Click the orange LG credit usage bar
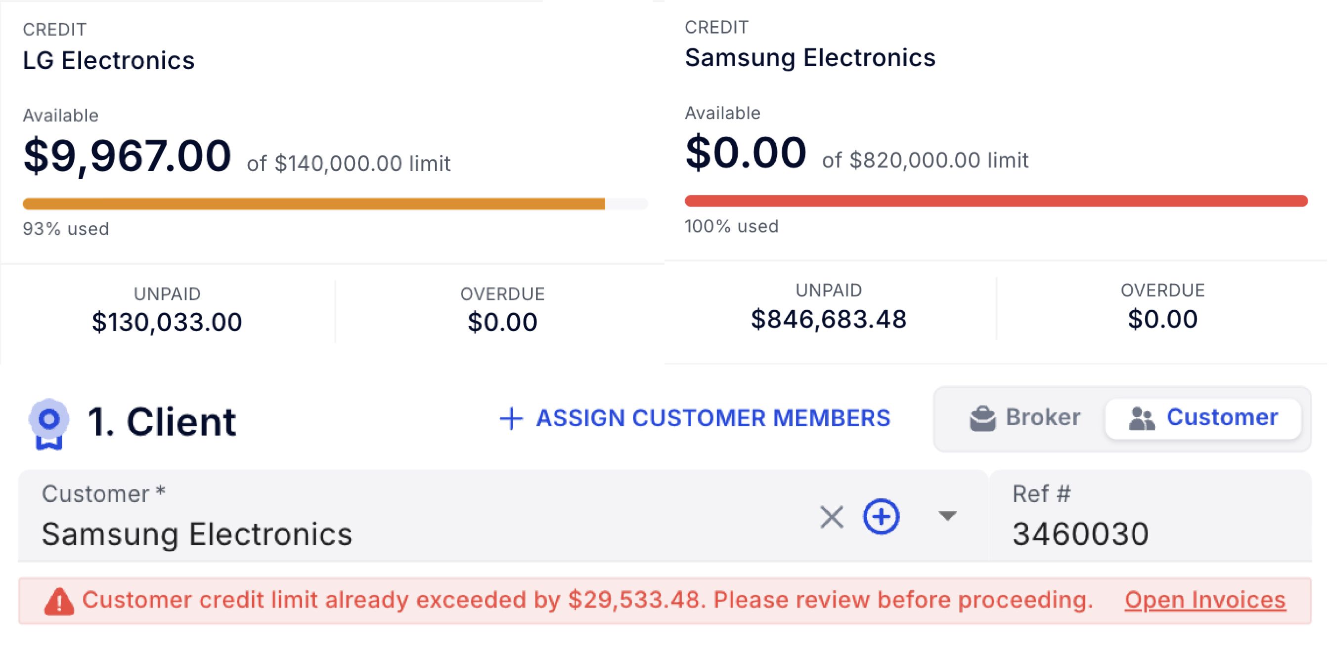This screenshot has height=652, width=1330. tap(314, 204)
